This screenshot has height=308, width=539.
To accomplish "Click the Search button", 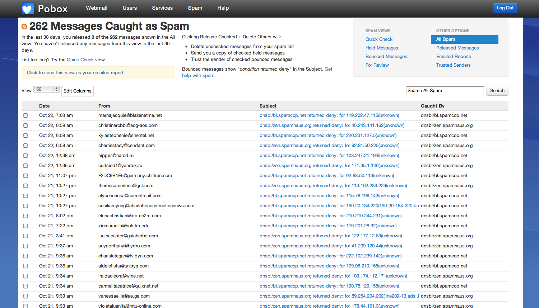I will click(x=497, y=91).
